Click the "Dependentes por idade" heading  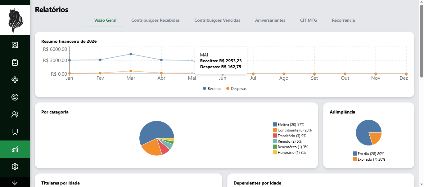point(257,183)
